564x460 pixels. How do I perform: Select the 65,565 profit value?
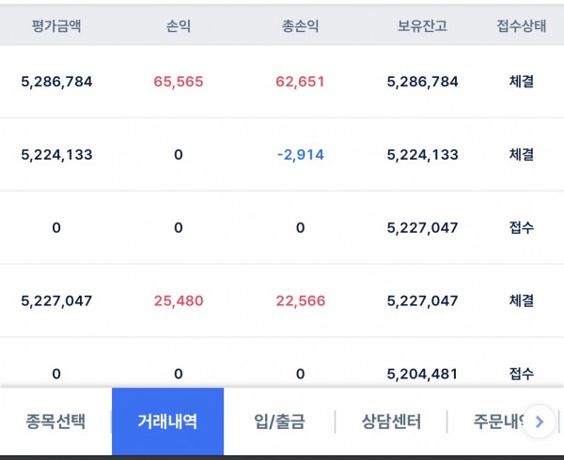[179, 82]
